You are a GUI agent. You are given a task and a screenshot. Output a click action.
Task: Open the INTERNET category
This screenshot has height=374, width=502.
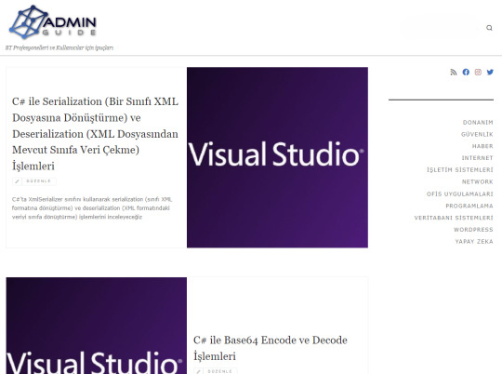(x=477, y=158)
